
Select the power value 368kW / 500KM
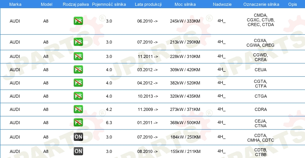pyautogui.click(x=185, y=123)
